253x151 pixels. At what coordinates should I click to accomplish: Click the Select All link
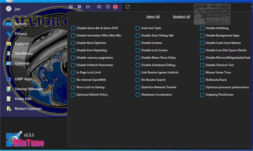(x=153, y=17)
